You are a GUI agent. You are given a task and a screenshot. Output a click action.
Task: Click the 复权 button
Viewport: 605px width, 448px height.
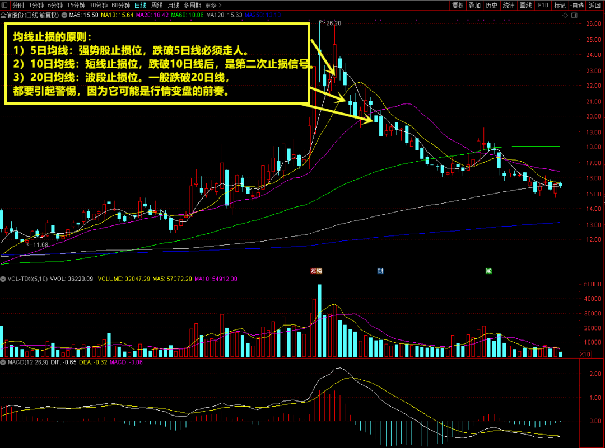coord(458,5)
